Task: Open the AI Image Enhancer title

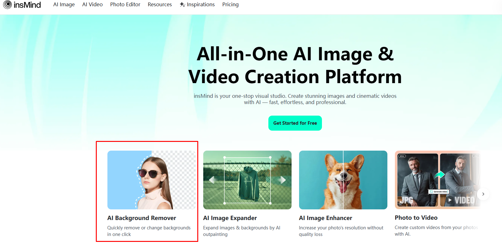Action: pyautogui.click(x=325, y=218)
